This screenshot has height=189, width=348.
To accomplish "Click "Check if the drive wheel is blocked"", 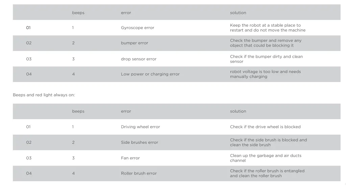I will [265, 127].
